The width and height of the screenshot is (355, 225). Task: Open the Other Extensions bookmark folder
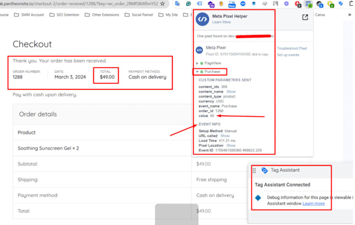(102, 15)
